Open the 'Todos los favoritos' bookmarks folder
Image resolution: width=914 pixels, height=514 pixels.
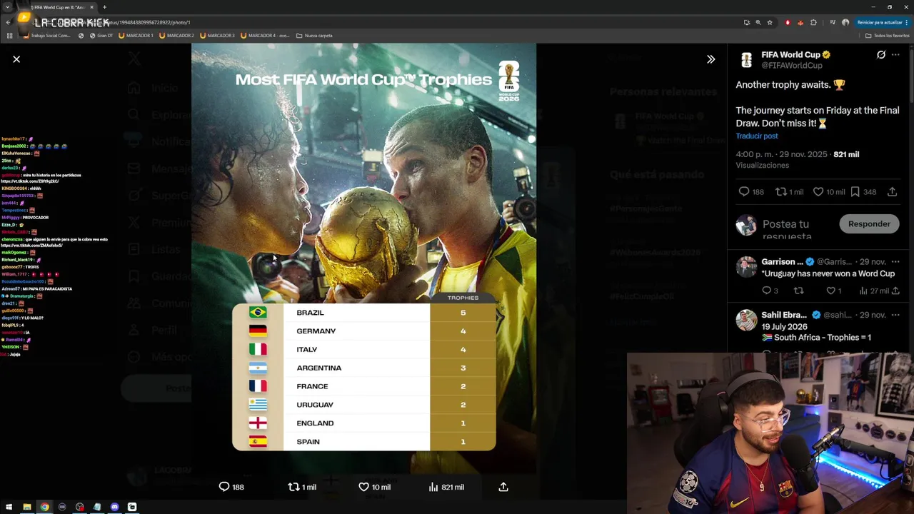tap(888, 36)
